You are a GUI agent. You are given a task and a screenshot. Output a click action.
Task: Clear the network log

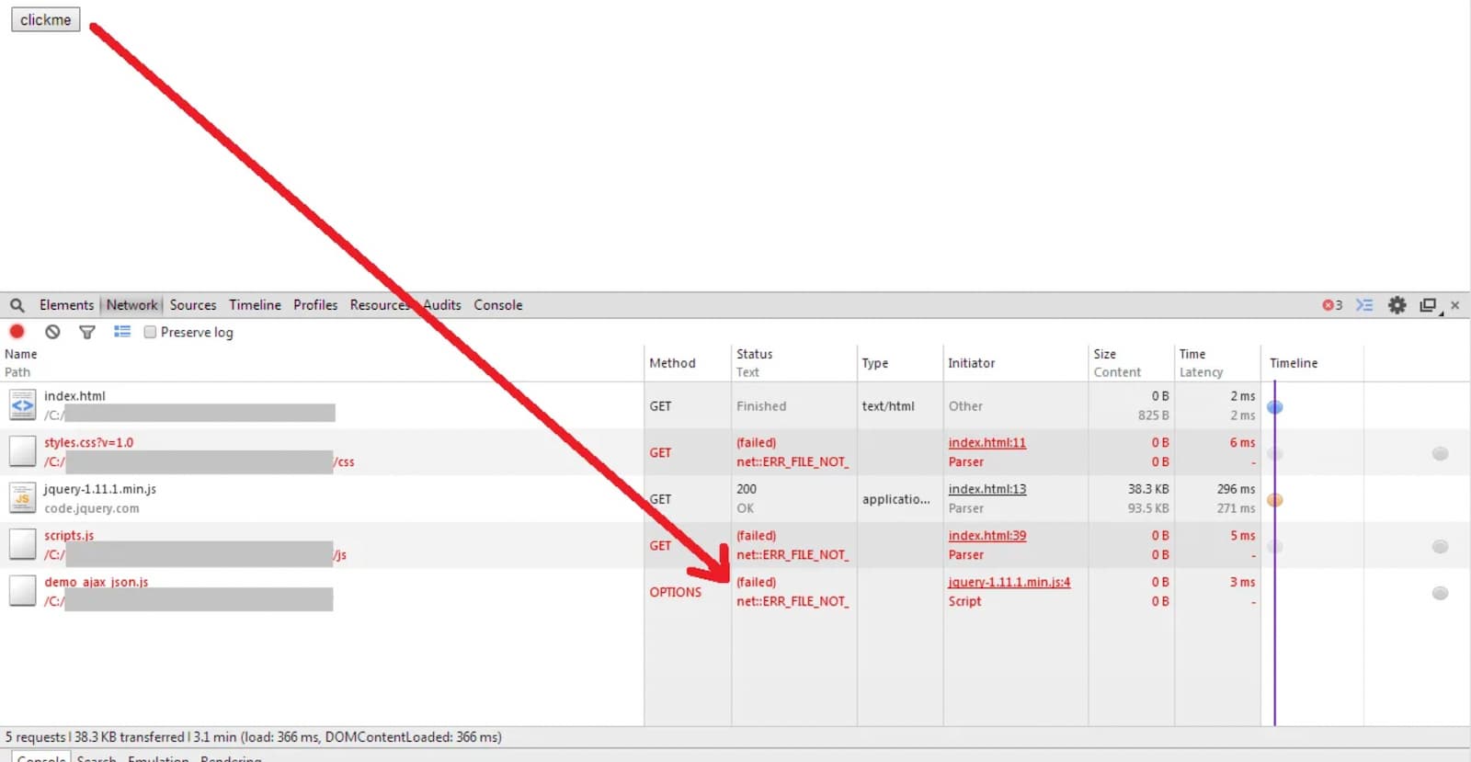[x=52, y=332]
